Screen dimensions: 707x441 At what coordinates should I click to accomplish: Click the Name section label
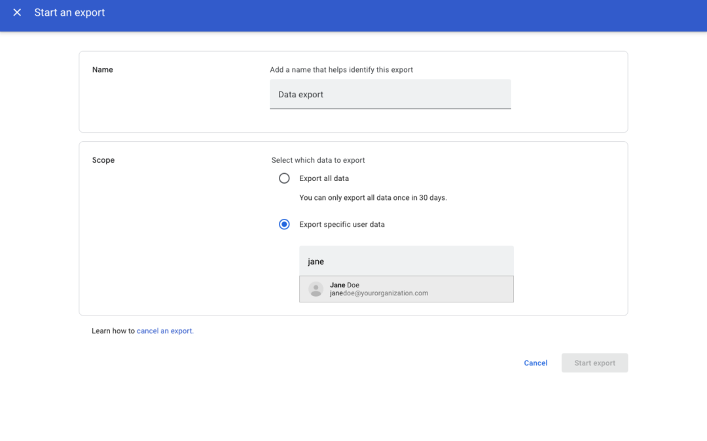pyautogui.click(x=102, y=70)
